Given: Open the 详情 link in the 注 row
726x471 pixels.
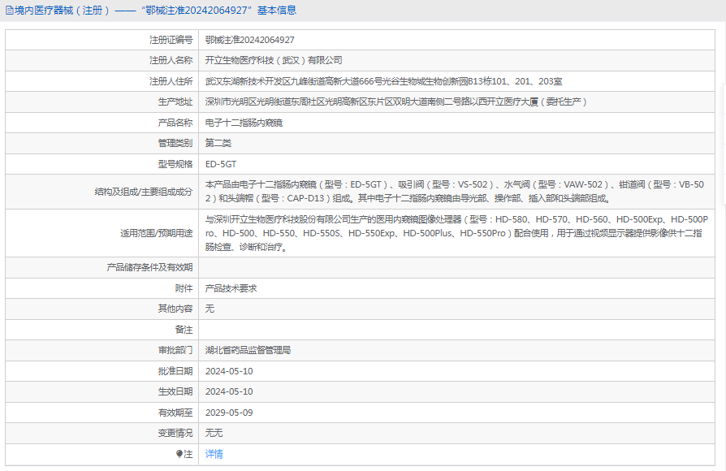Looking at the screenshot, I should (x=214, y=454).
